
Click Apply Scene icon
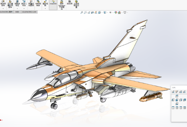pyautogui.click(x=119, y=12)
